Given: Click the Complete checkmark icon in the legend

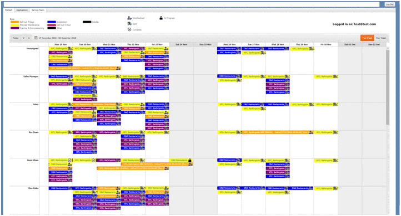Looking at the screenshot, I should point(129,29).
